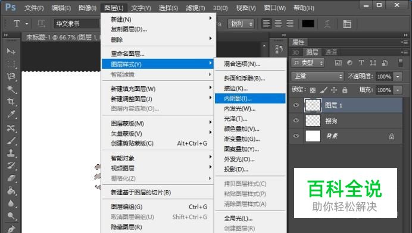This screenshot has height=233, width=412.
Task: Toggle text orientation icon
Action: coord(41,24)
